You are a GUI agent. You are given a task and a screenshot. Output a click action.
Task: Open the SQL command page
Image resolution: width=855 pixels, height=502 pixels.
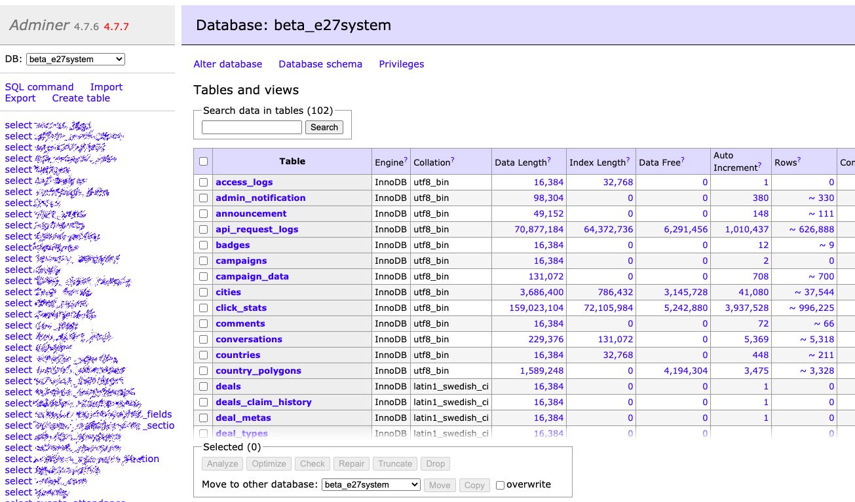(x=39, y=87)
